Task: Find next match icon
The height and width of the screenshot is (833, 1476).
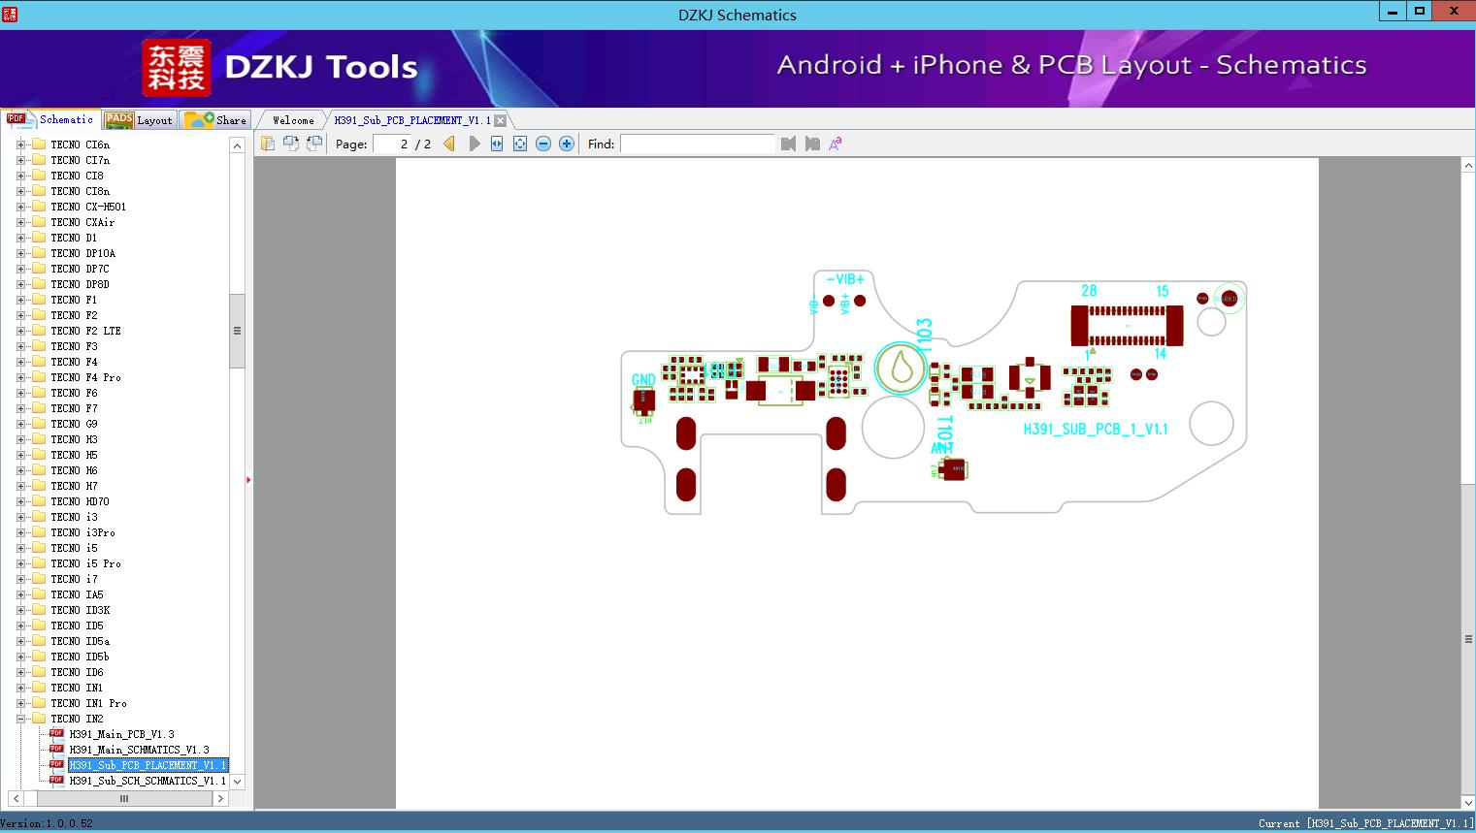Action: [812, 144]
